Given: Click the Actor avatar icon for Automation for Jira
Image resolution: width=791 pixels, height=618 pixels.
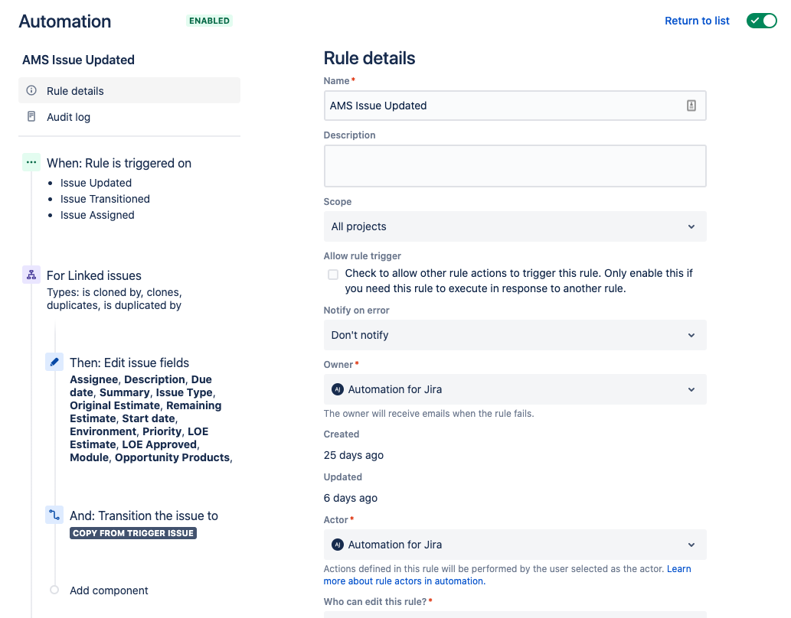Looking at the screenshot, I should click(x=338, y=545).
